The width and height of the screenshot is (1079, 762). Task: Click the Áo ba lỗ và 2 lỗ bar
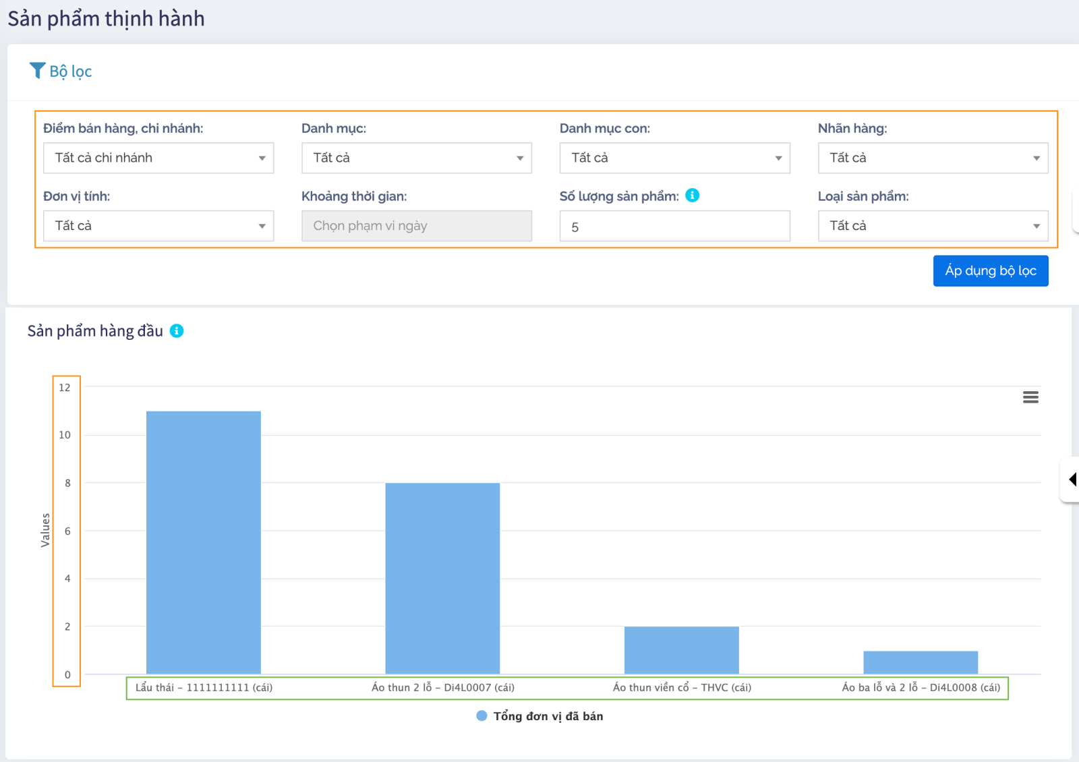(x=921, y=662)
